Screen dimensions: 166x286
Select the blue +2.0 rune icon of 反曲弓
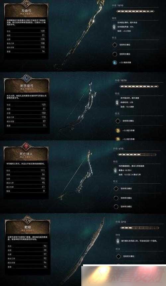tap(115, 62)
